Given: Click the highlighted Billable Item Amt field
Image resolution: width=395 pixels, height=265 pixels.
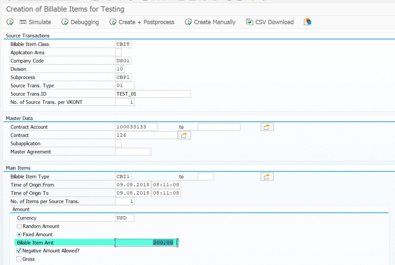Looking at the screenshot, I should point(147,242).
